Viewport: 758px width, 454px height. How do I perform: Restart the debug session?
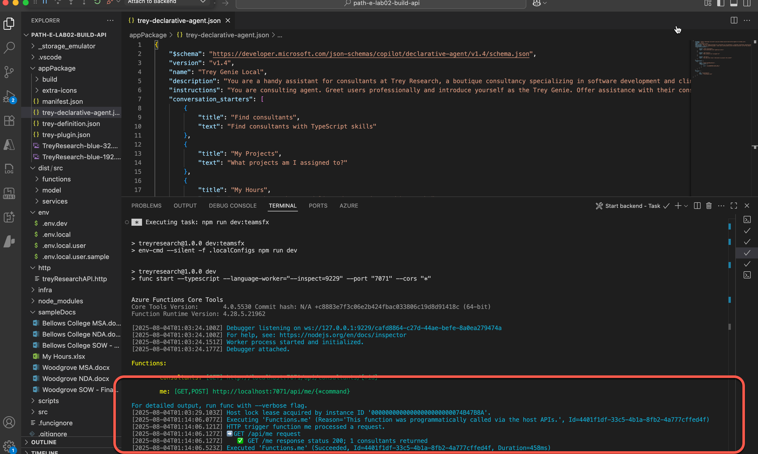click(x=97, y=2)
